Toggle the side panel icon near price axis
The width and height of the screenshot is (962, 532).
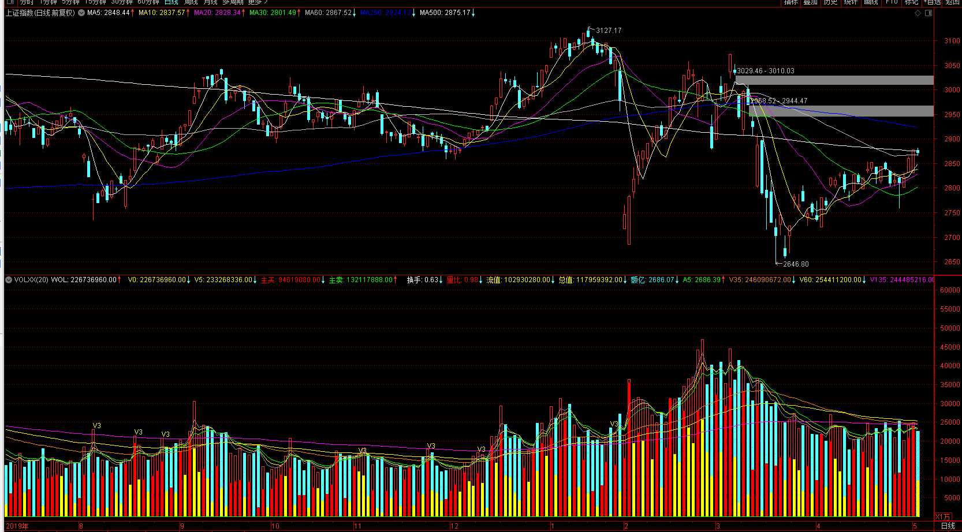point(929,13)
